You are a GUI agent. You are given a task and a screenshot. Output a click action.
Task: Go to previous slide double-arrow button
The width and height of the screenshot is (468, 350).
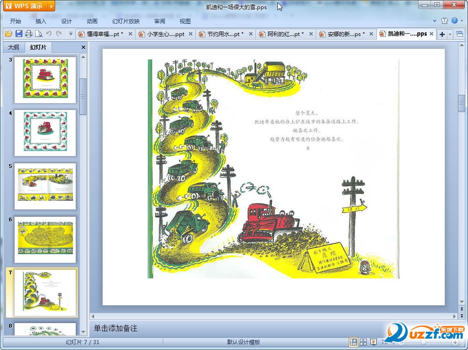coord(462,309)
